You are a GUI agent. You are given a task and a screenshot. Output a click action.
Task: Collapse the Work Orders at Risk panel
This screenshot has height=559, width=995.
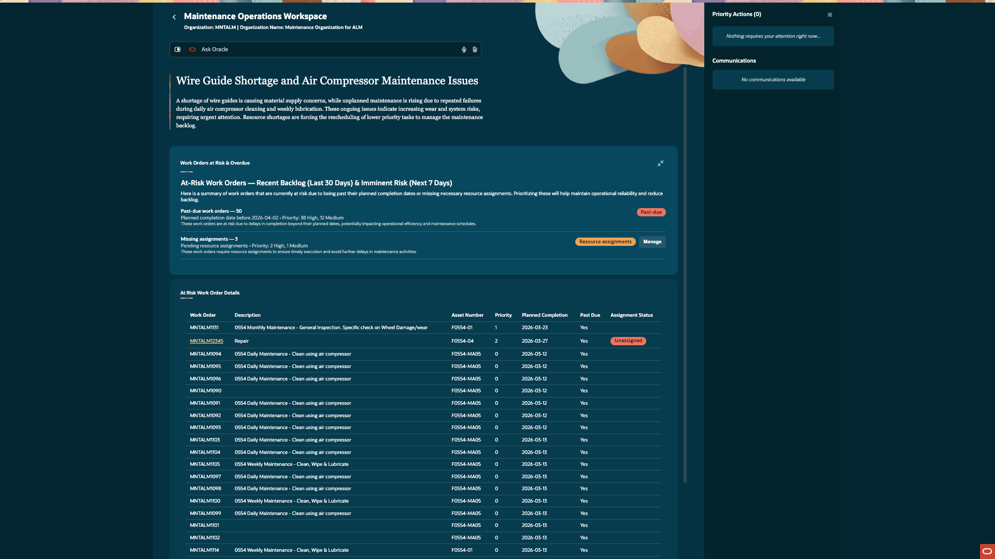click(660, 164)
